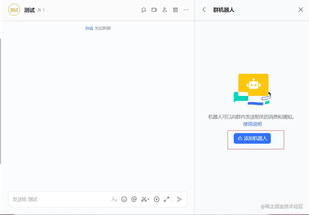Open the plus attachment menu

coord(156,199)
